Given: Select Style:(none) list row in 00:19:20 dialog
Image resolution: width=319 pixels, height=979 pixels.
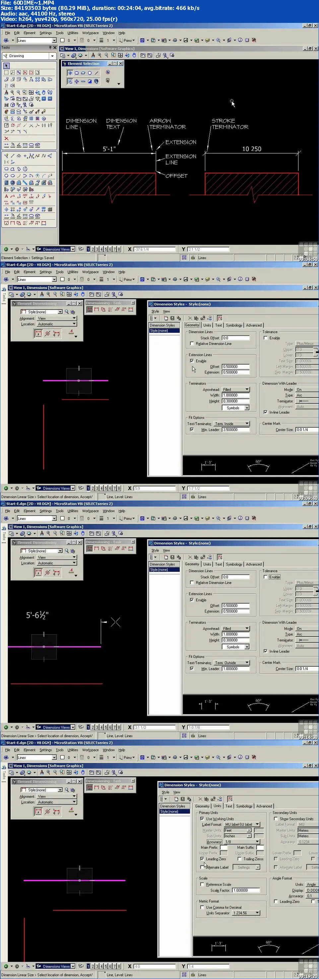Looking at the screenshot, I should pos(174,811).
